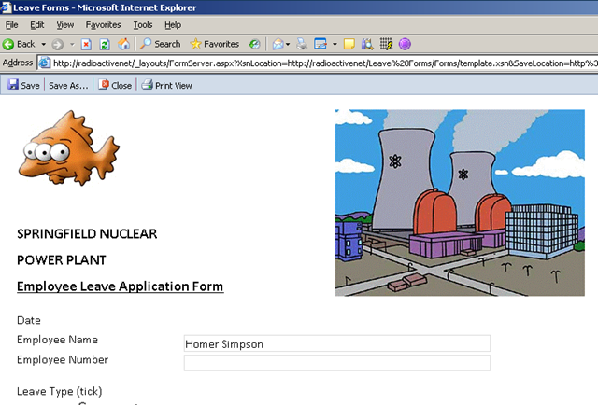Click the Employee Number label
Viewport: 598px width, 405px height.
[x=63, y=359]
